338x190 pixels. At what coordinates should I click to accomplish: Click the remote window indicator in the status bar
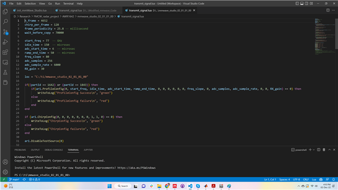[4, 179]
